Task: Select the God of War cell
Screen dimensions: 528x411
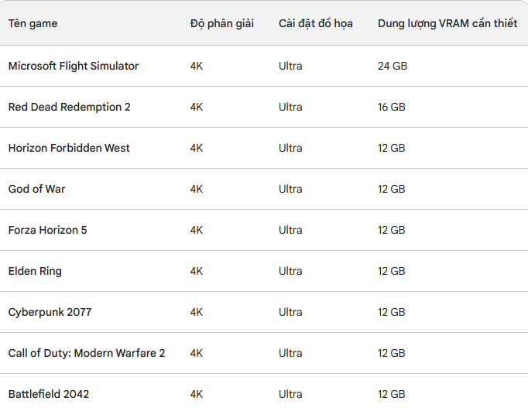Action: coord(36,189)
